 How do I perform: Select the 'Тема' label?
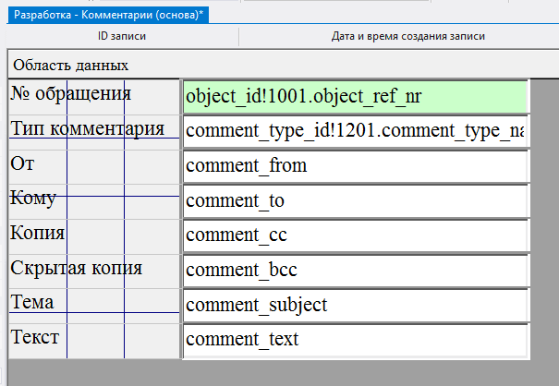(32, 303)
